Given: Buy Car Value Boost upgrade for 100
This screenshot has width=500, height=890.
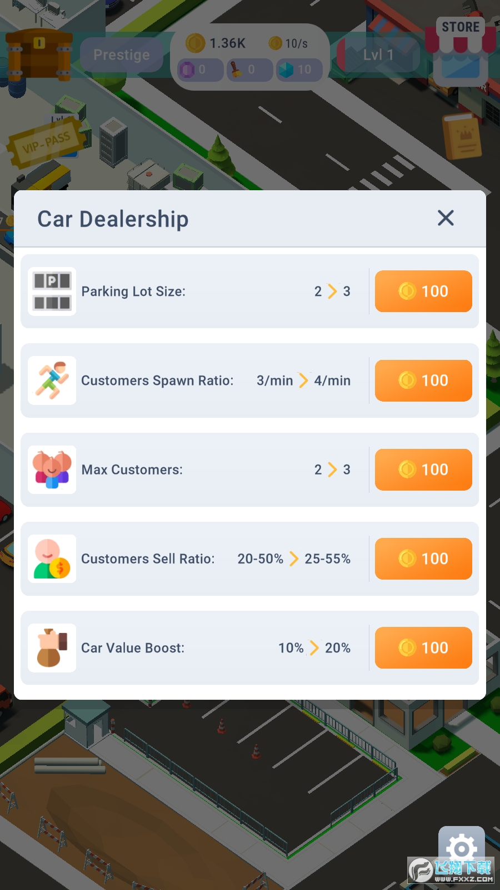Looking at the screenshot, I should tap(423, 648).
